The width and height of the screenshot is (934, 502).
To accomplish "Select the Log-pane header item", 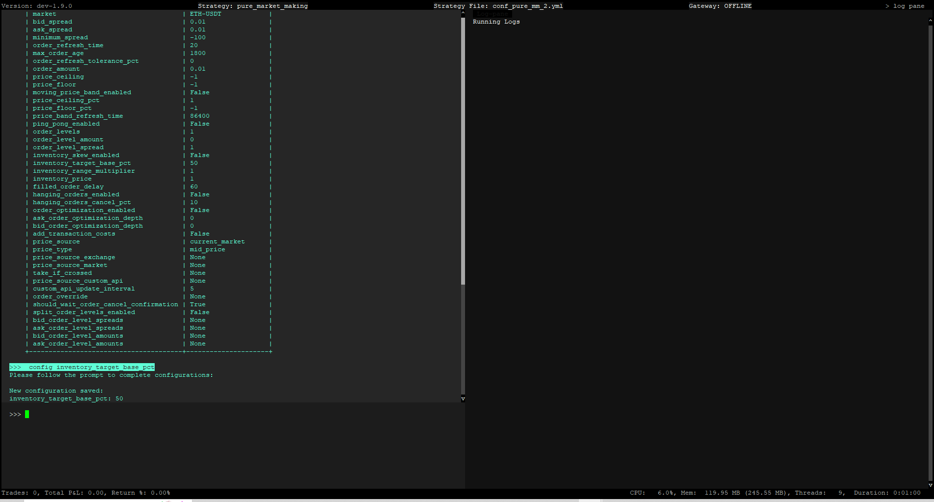I will [492, 14].
